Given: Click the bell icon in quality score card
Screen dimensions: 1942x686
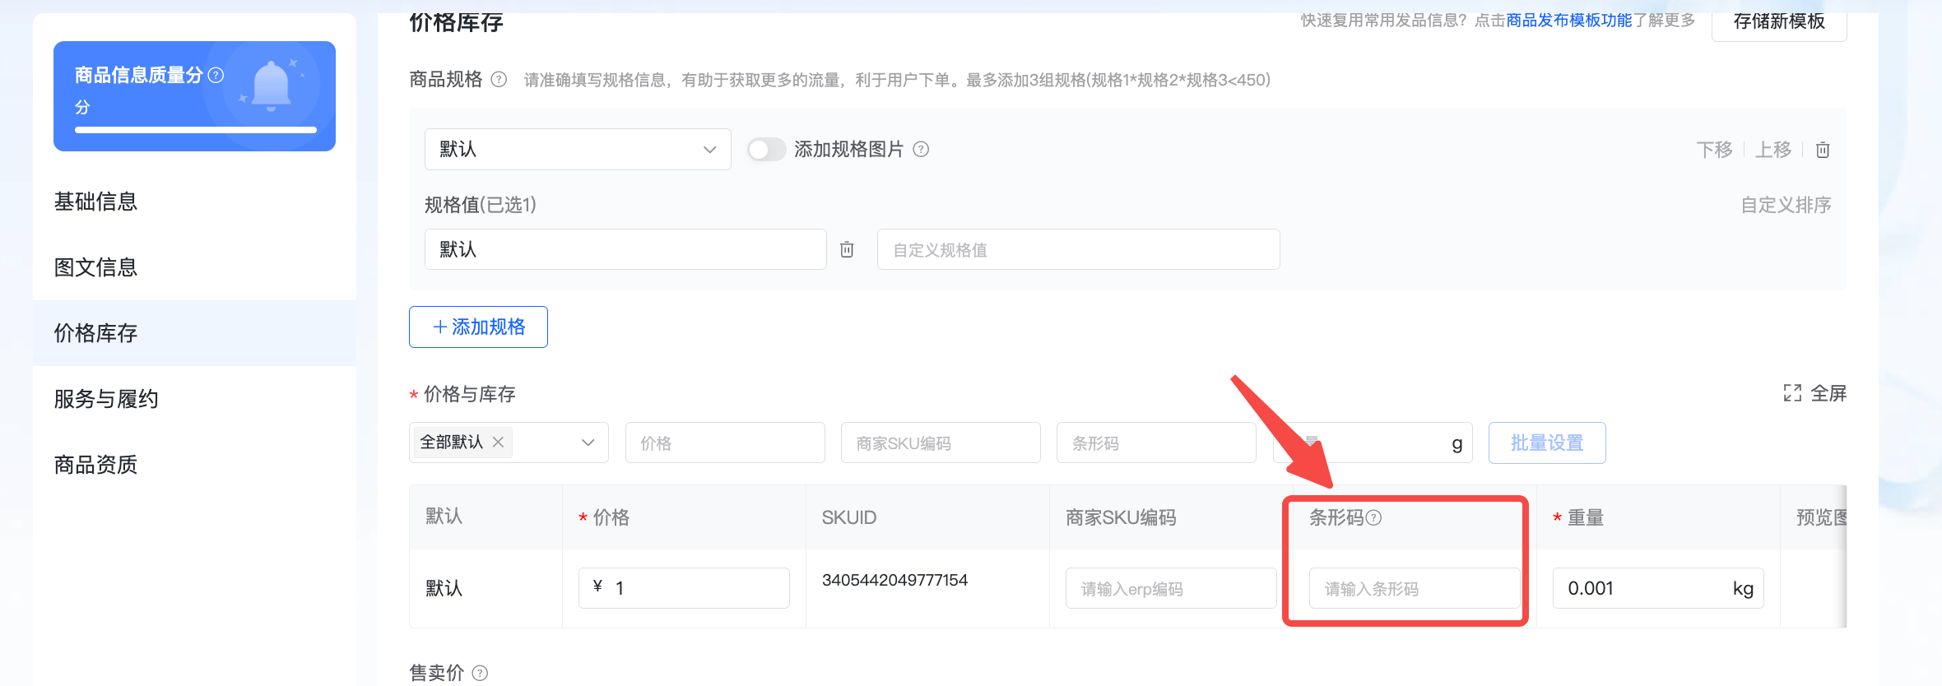Looking at the screenshot, I should 272,86.
